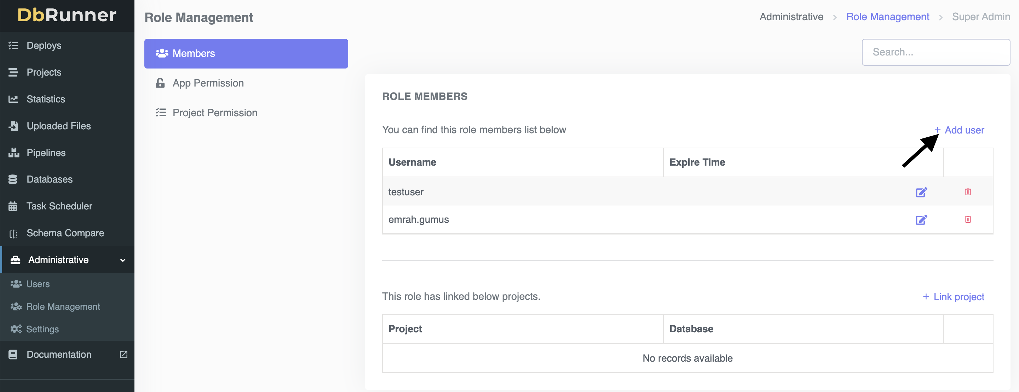Open Databases section in sidebar
This screenshot has width=1019, height=392.
[50, 179]
